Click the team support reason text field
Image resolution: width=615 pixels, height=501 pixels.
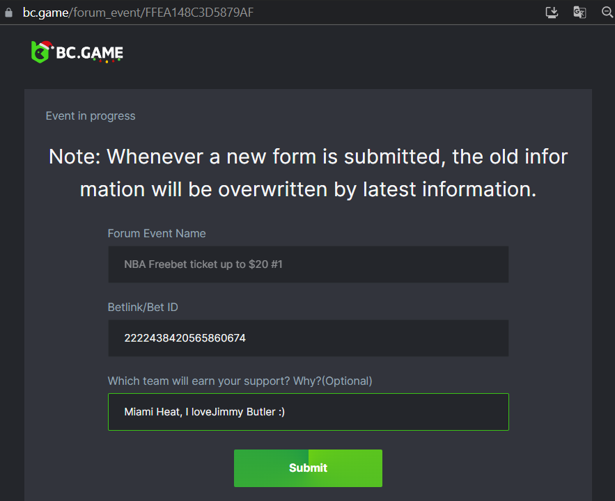pyautogui.click(x=308, y=412)
